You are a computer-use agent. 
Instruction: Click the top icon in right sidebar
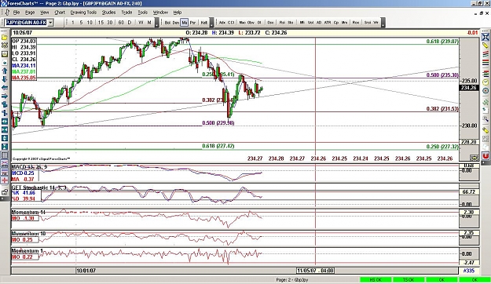click(x=485, y=37)
